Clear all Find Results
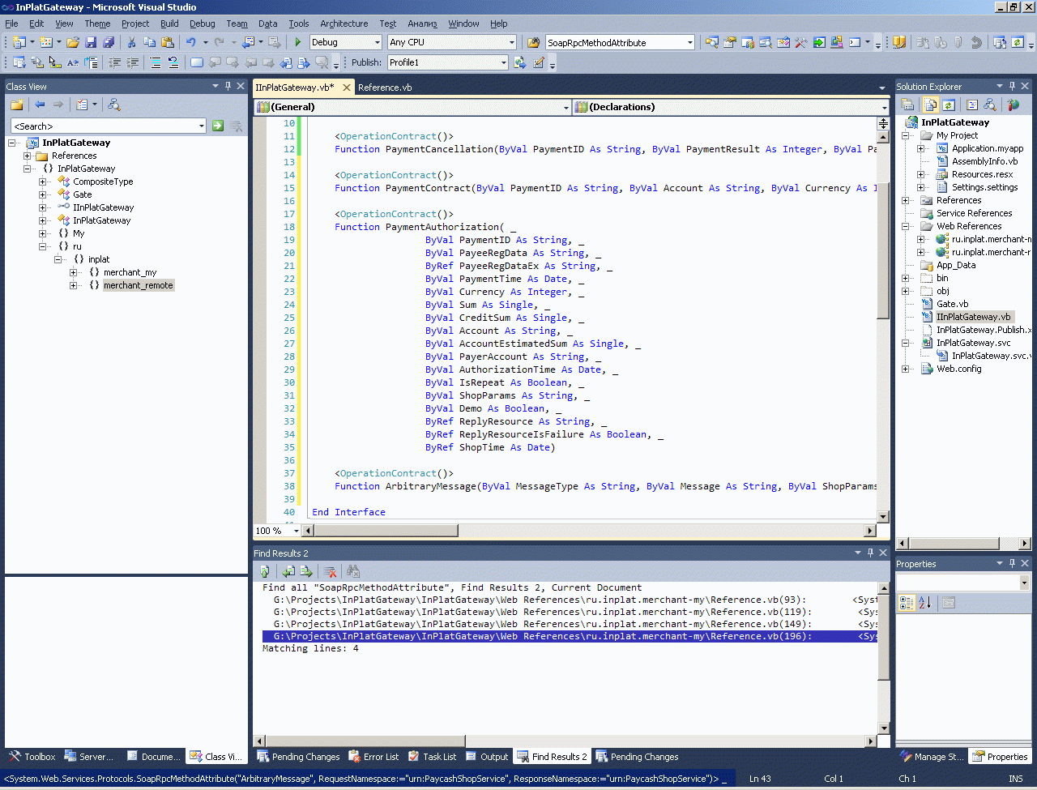 point(330,571)
